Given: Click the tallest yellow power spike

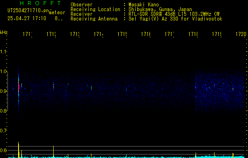Looking at the screenshot, I should pos(19,150).
